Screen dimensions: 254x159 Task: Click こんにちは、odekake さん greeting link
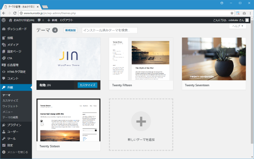point(229,20)
